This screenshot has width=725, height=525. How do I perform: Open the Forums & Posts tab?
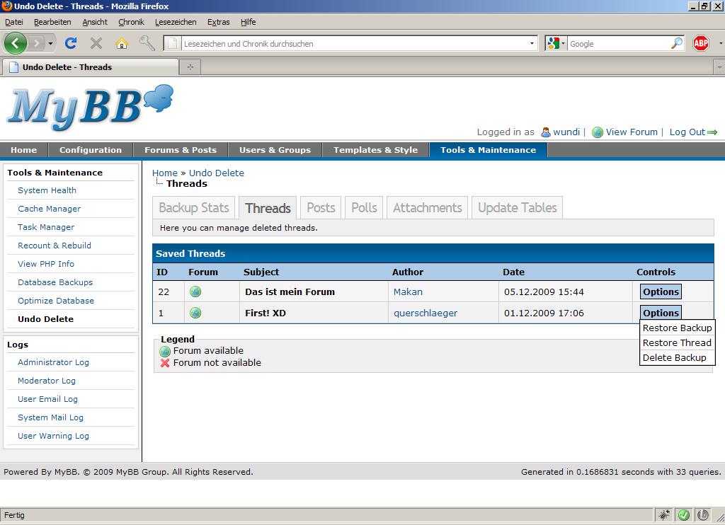(x=181, y=150)
